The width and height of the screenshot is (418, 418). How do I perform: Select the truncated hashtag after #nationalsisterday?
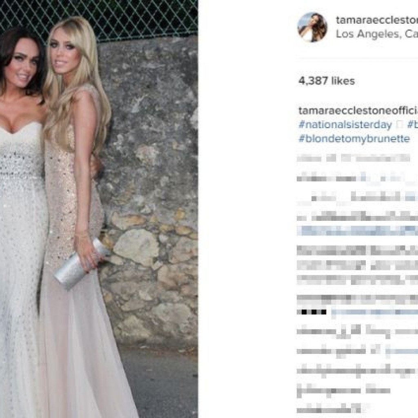coord(412,125)
